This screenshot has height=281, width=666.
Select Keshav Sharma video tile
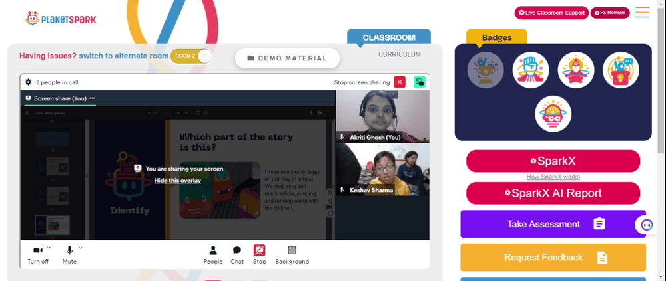(382, 170)
